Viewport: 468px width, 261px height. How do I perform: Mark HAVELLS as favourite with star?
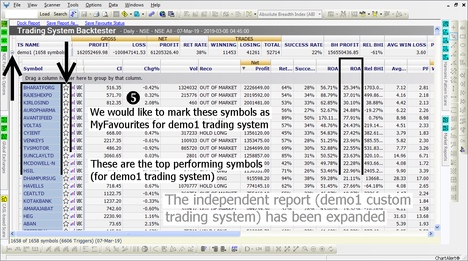point(66,186)
